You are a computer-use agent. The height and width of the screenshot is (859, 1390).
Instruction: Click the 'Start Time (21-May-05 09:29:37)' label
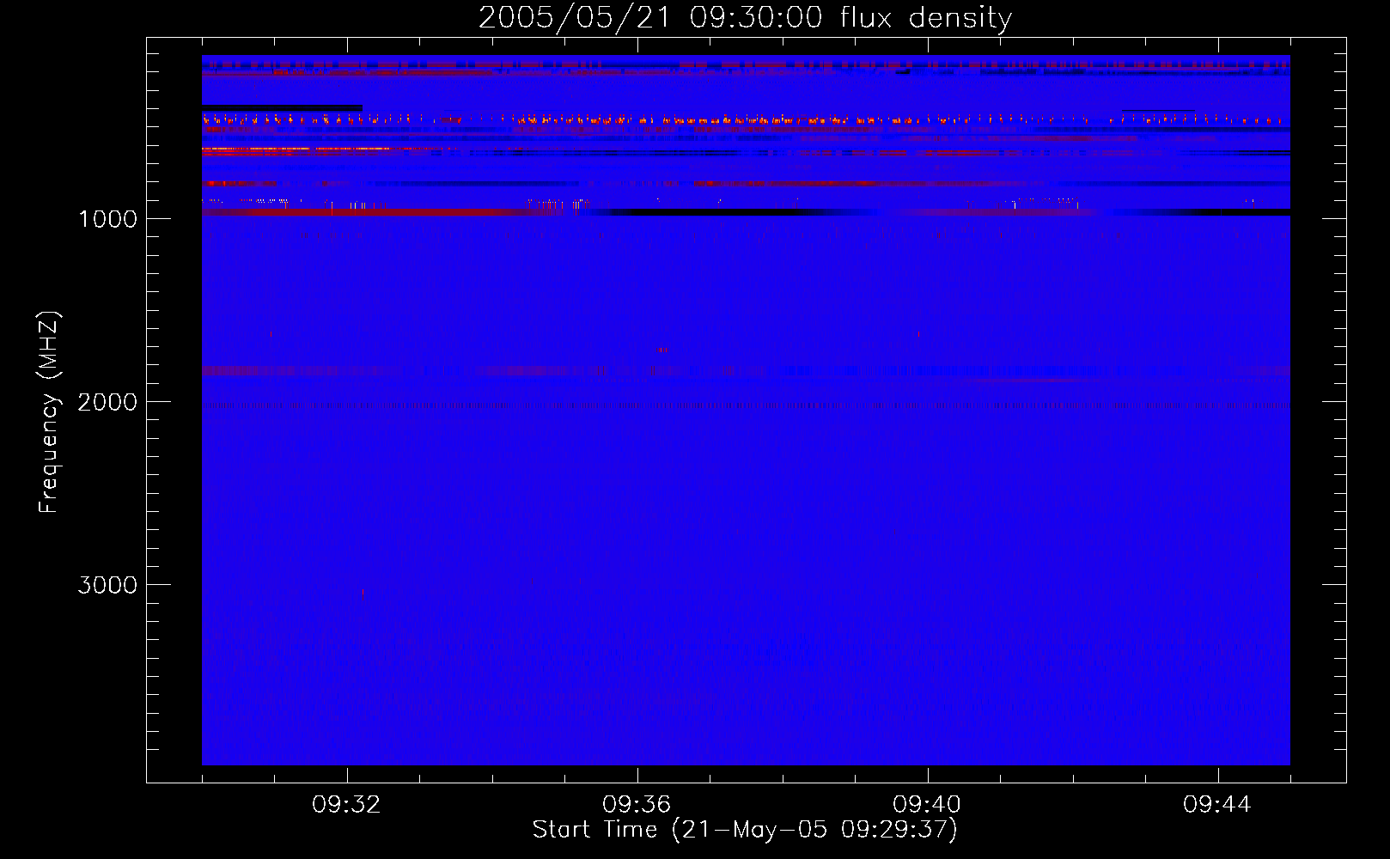coord(745,830)
